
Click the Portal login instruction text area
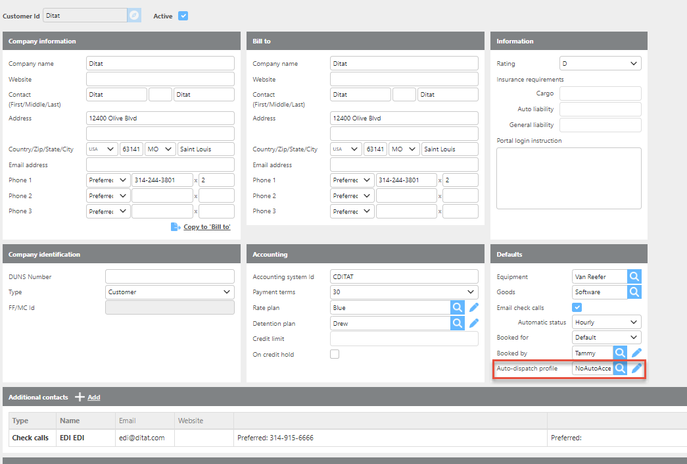pyautogui.click(x=568, y=178)
